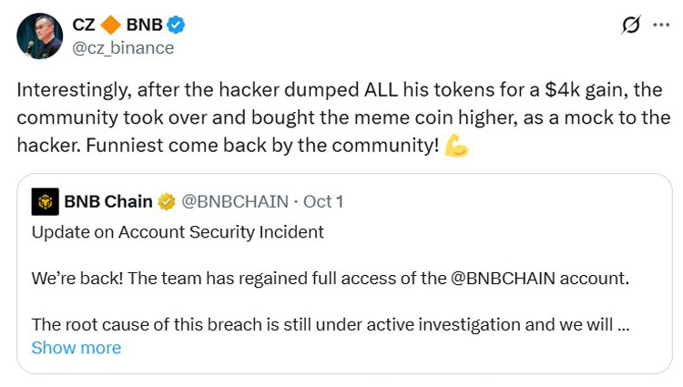Click the "BNB Chain" account name

[107, 201]
